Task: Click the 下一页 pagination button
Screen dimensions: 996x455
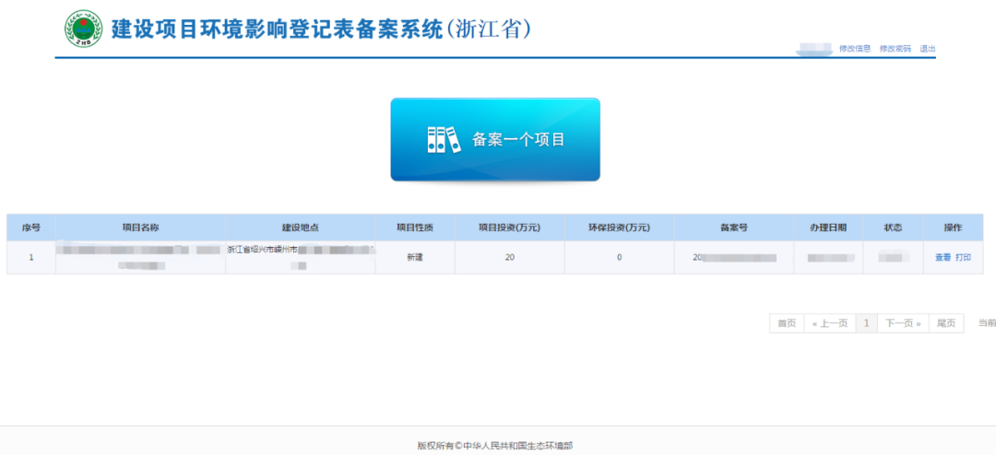Action: tap(903, 323)
